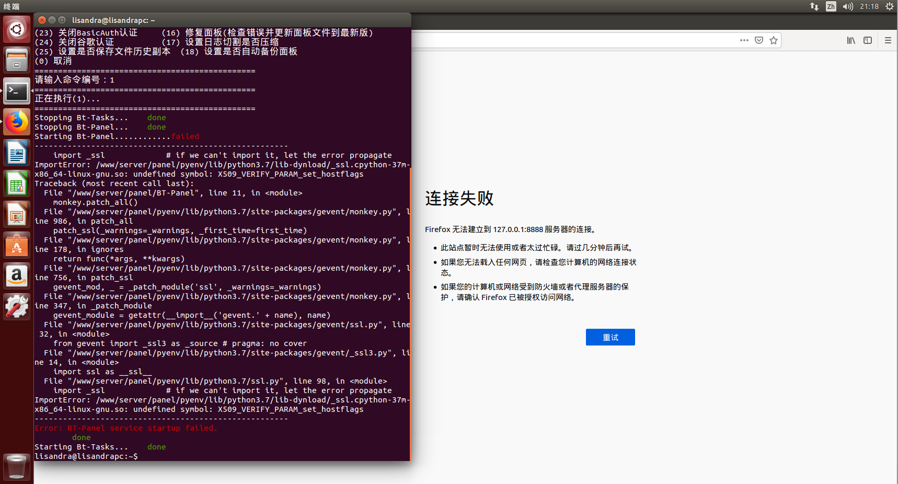Open Firefox from the dock
This screenshot has width=898, height=484.
[x=17, y=122]
